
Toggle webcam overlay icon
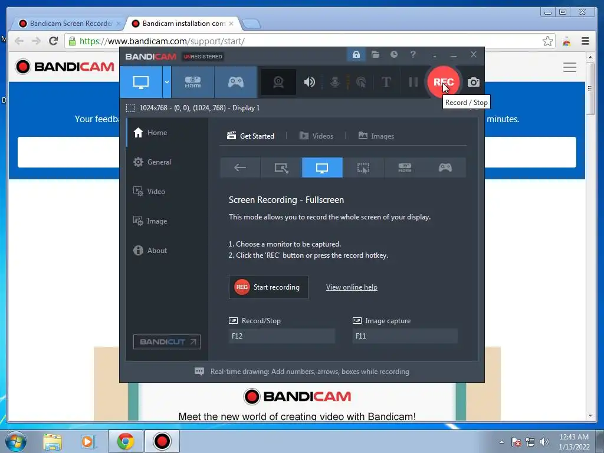pyautogui.click(x=278, y=82)
